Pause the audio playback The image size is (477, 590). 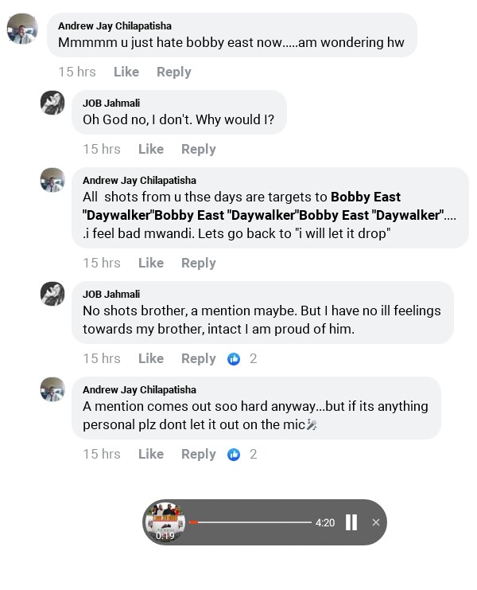[351, 522]
